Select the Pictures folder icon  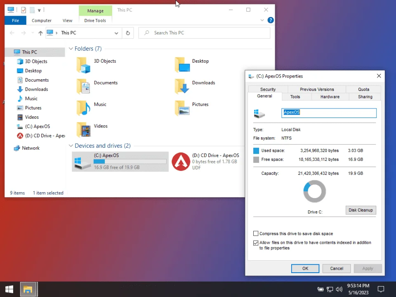tap(182, 108)
